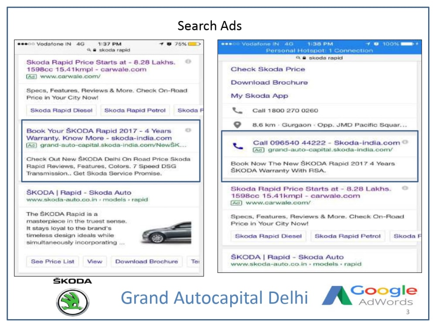Click info icon beside Call 096540 44222 ad
This screenshot has width=436, height=327.
[405, 142]
